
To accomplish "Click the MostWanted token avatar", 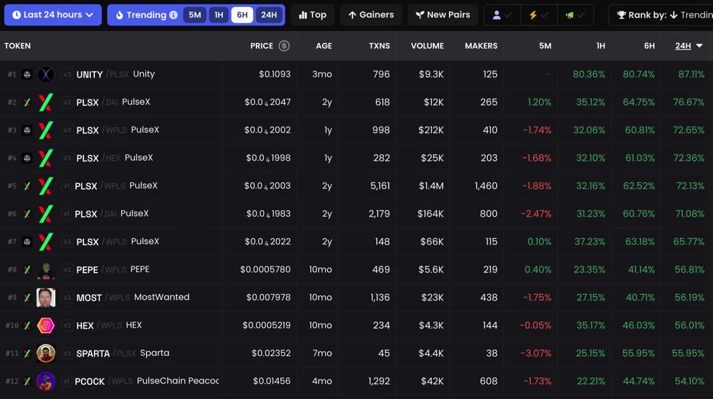I will [46, 297].
